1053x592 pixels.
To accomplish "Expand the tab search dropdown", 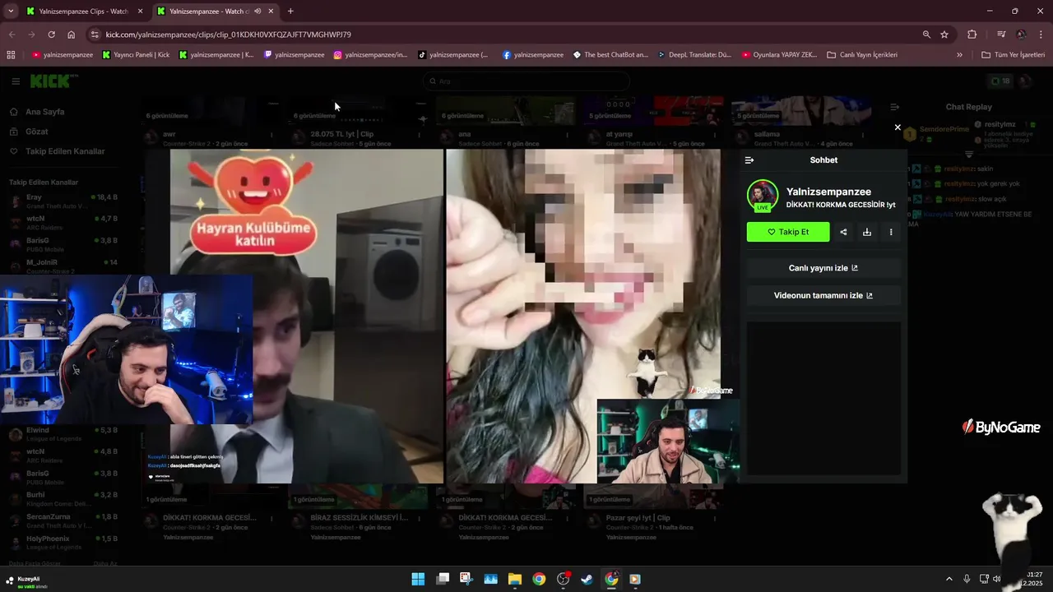I will coord(11,12).
